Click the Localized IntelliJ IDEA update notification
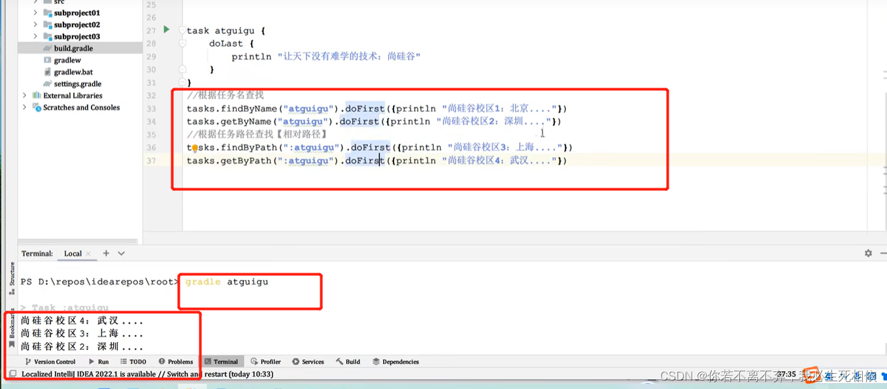This screenshot has height=389, width=887. point(148,374)
